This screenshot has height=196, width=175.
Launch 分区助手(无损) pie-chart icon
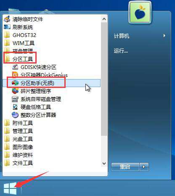(x=15, y=83)
